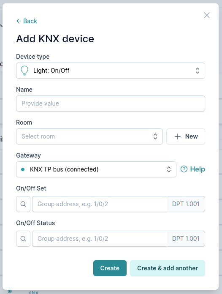Viewport: 222px width, 294px height.
Task: Click Create & add another
Action: (x=168, y=268)
